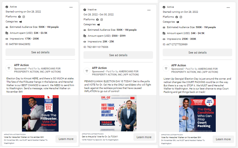Open three-dot menu on Inactive Dr. Oz ad
This screenshot has height=148, width=238.
pos(149,10)
